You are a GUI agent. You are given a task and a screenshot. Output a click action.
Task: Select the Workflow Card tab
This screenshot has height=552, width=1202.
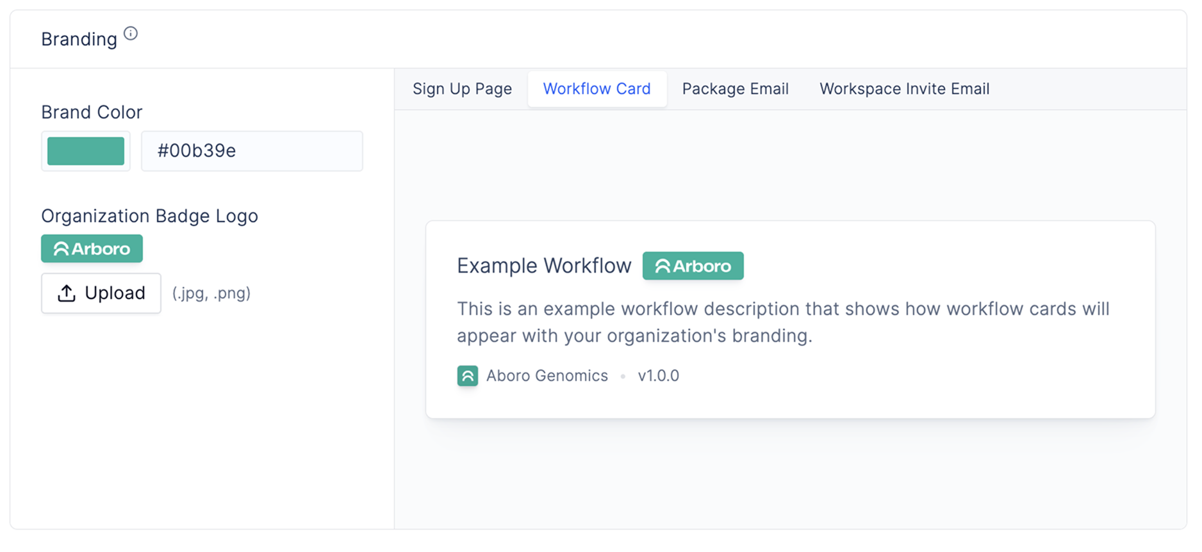coord(597,89)
